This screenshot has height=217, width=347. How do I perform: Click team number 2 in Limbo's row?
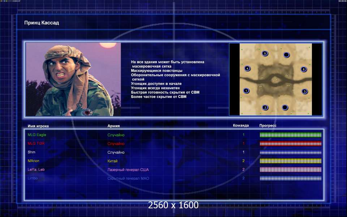coord(243,178)
